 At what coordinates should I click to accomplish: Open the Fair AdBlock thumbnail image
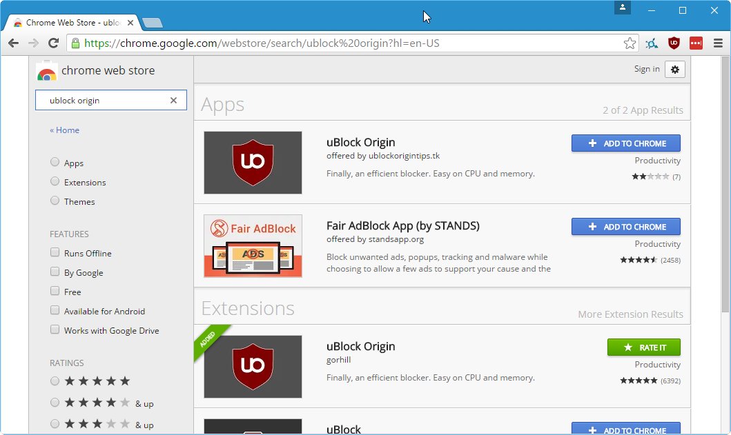253,246
